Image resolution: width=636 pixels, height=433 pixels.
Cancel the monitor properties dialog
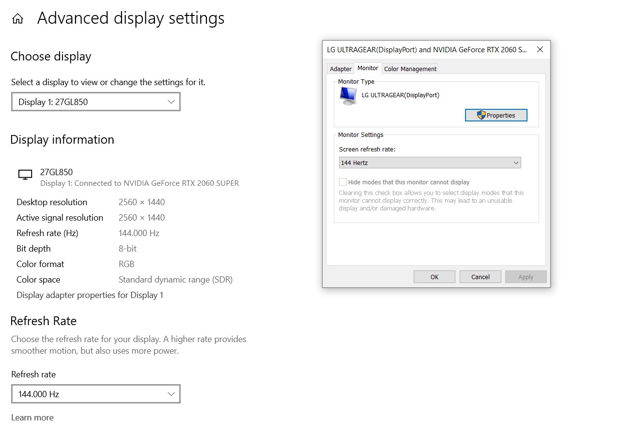[481, 277]
